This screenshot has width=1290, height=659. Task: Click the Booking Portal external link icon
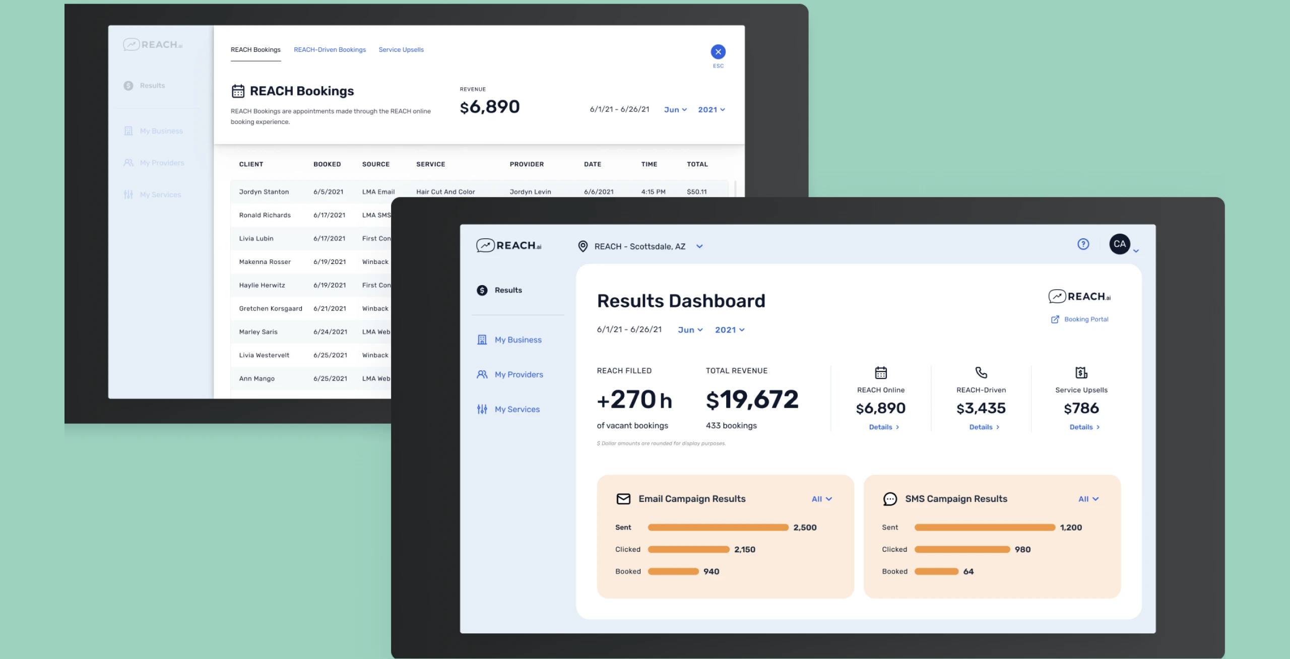coord(1055,319)
